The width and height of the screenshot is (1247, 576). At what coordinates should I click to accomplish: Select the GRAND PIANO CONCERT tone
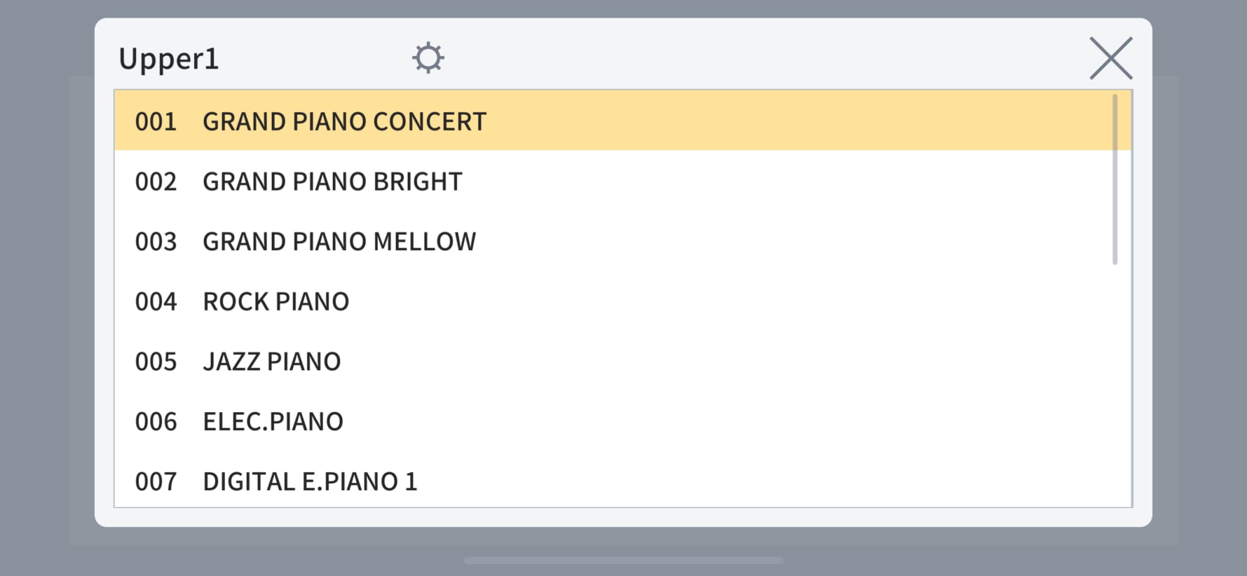click(x=344, y=122)
